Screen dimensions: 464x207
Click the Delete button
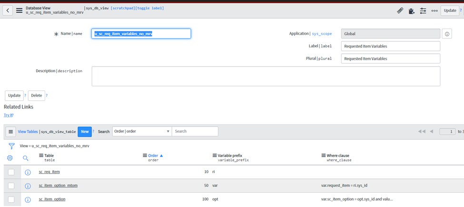tap(36, 95)
